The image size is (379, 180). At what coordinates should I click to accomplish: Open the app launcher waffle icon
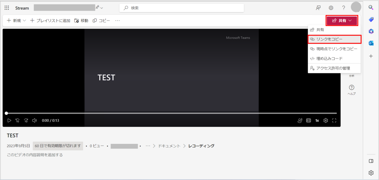pos(7,8)
